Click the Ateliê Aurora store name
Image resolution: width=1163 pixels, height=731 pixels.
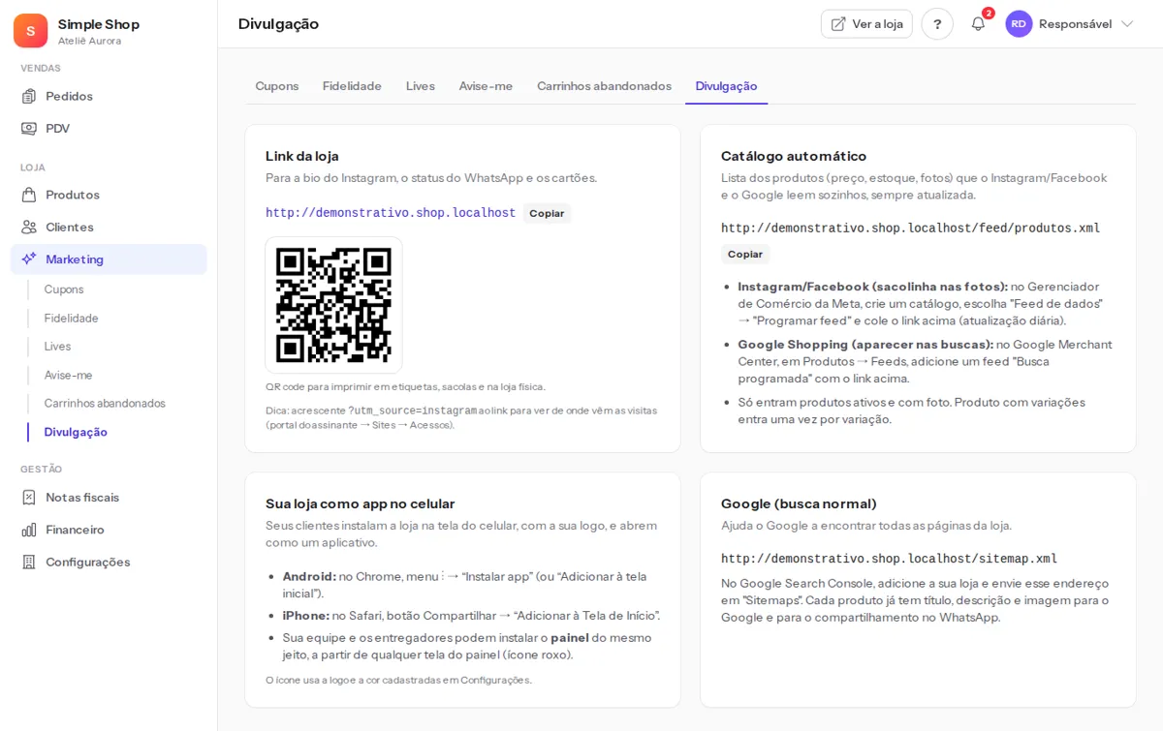pyautogui.click(x=90, y=41)
